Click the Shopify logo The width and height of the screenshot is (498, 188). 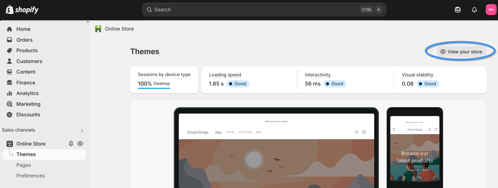[x=22, y=10]
